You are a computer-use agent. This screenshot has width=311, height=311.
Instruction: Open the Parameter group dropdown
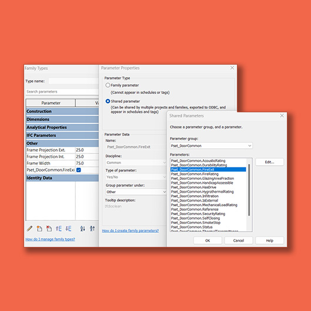click(211, 146)
